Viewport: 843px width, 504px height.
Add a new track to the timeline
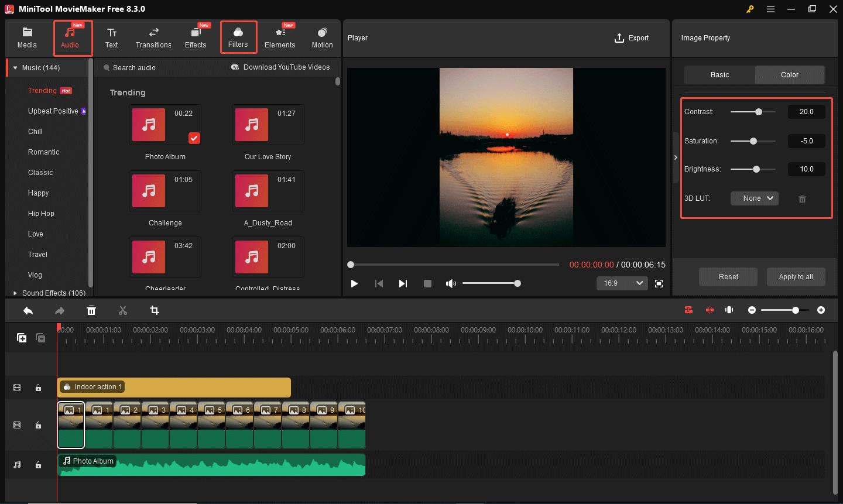coord(22,338)
